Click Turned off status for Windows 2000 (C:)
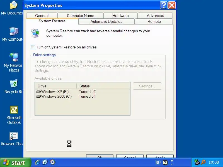 point(87,97)
